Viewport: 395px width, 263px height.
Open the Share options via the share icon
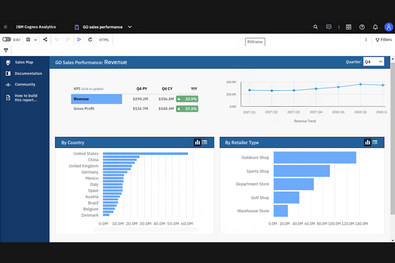point(45,39)
